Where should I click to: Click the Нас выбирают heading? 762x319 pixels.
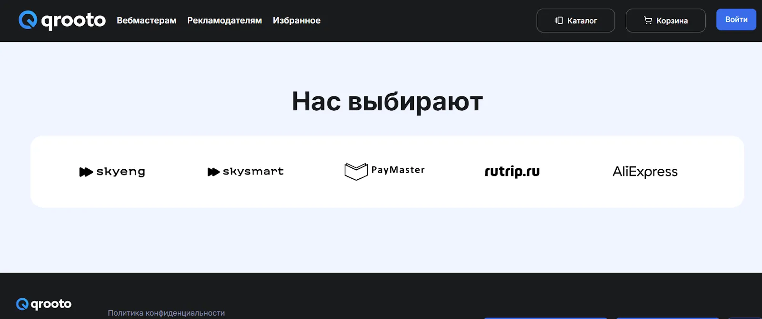(x=387, y=101)
